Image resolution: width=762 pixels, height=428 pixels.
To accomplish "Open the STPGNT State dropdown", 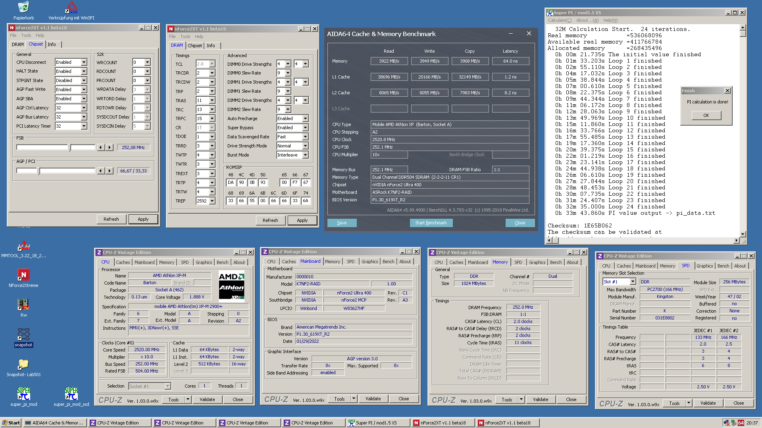I will 84,80.
